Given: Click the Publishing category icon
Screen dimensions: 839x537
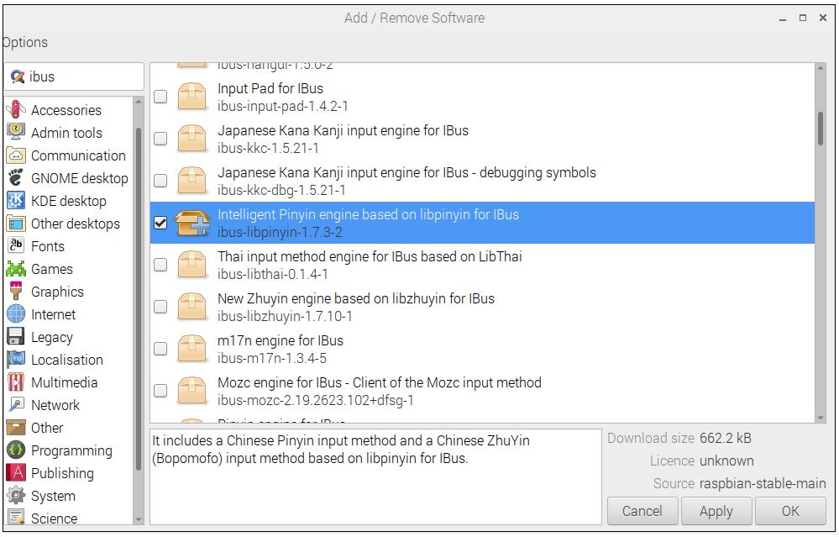Looking at the screenshot, I should [16, 472].
